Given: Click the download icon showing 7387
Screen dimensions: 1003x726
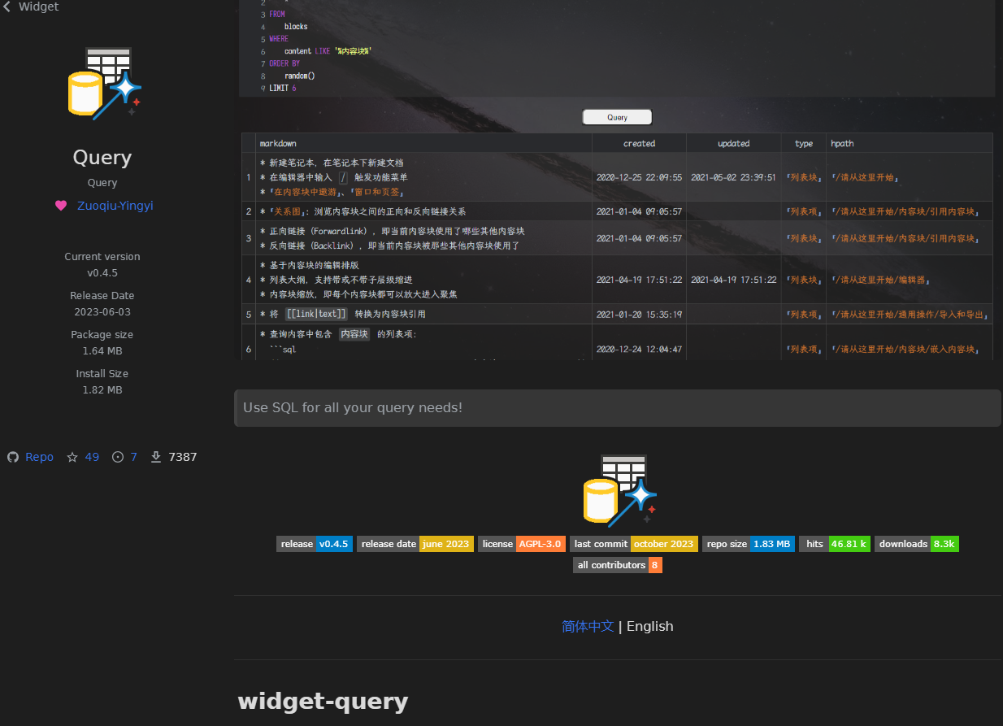Looking at the screenshot, I should click(x=155, y=457).
